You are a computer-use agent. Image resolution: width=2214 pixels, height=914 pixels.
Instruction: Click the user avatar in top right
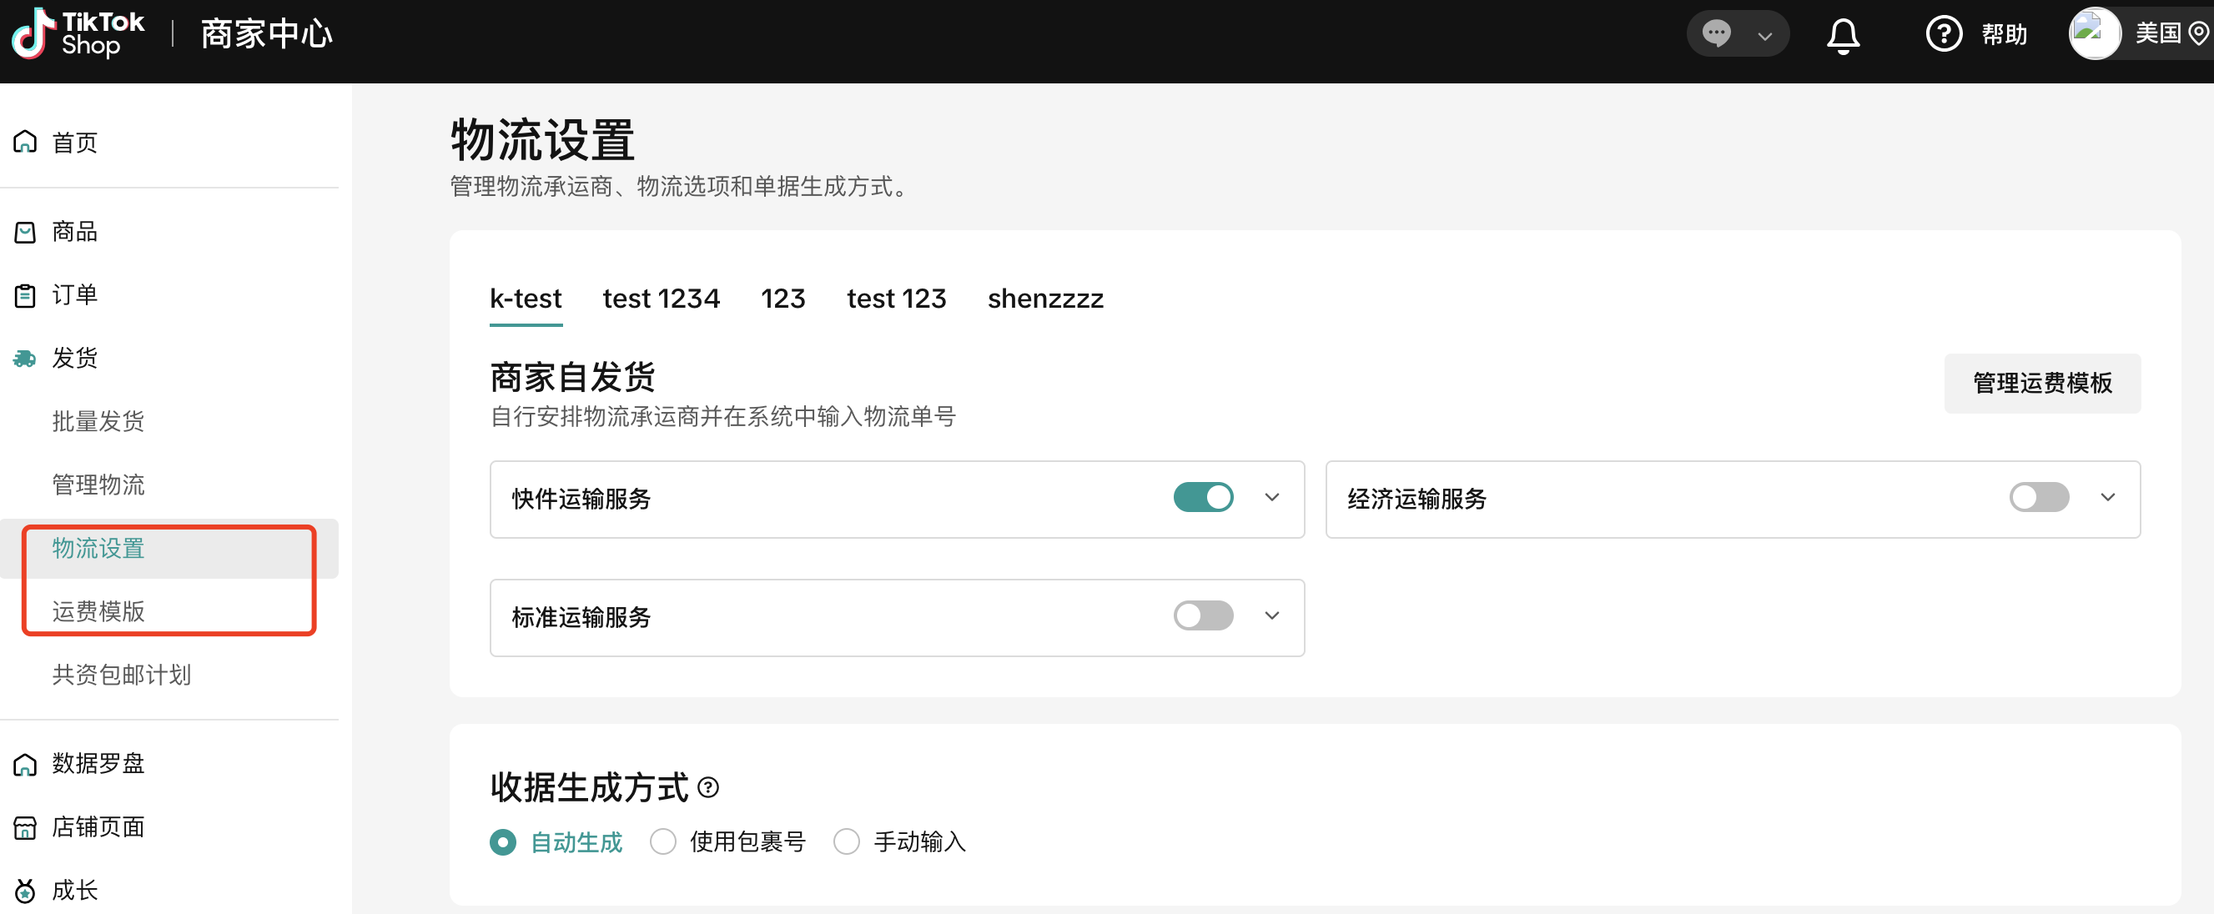point(2095,33)
